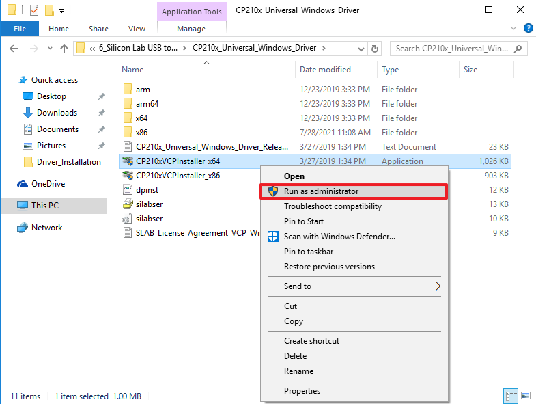Screen dimensions: 536x404
Task: Sort by the Type column header
Action: [x=391, y=70]
